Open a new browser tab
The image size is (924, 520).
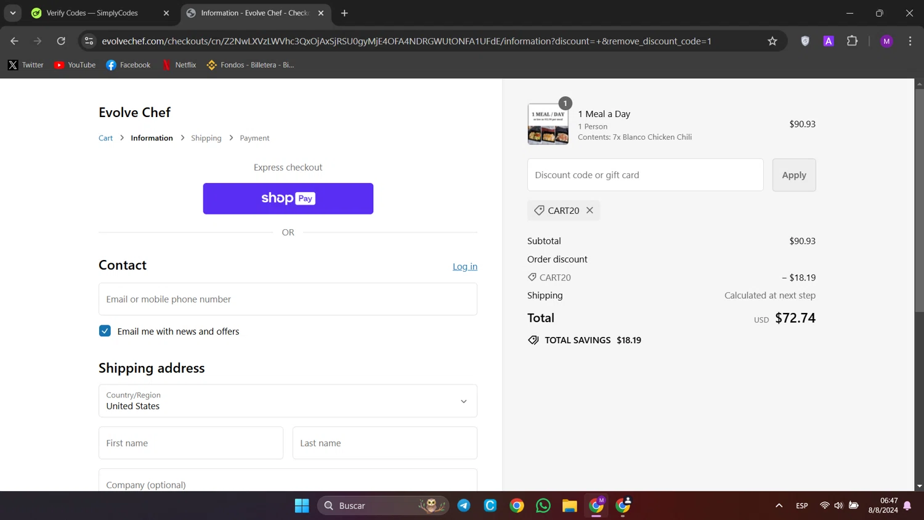tap(344, 13)
